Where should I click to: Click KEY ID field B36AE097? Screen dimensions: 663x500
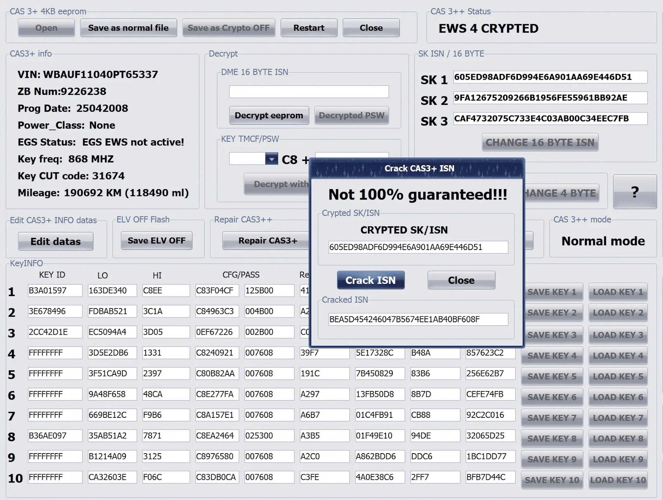pos(55,436)
